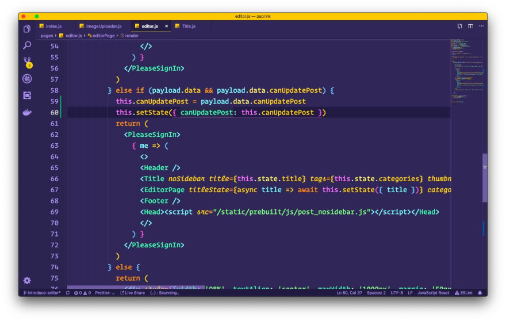Click the horizontal scrollbar at editor bottom
This screenshot has width=506, height=321.
point(136,287)
